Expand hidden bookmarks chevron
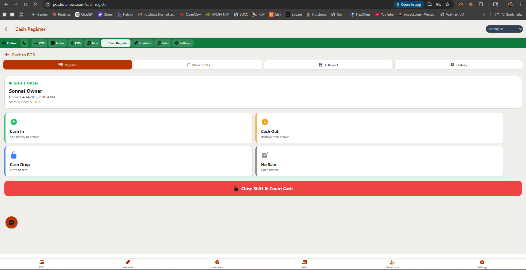Image resolution: width=526 pixels, height=270 pixels. coord(484,14)
